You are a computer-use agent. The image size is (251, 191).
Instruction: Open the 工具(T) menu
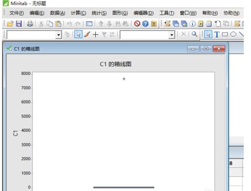pyautogui.click(x=167, y=13)
